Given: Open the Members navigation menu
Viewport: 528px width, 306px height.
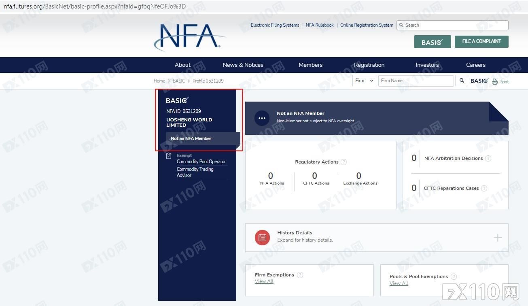Looking at the screenshot, I should pos(310,65).
